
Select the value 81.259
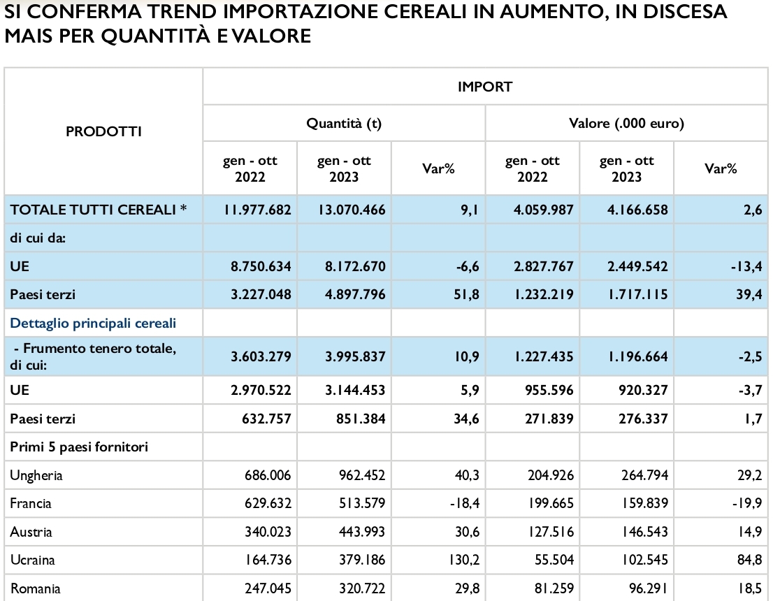click(553, 589)
